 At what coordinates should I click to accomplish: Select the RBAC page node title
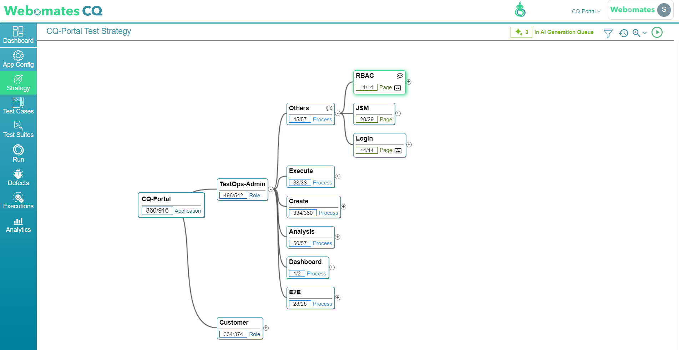tap(365, 76)
